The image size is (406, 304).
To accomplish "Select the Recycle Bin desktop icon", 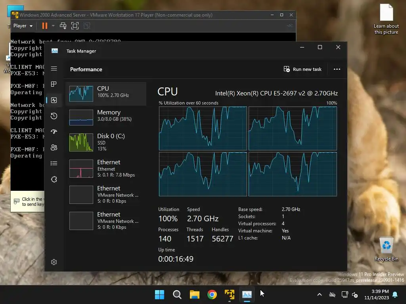I will [386, 249].
